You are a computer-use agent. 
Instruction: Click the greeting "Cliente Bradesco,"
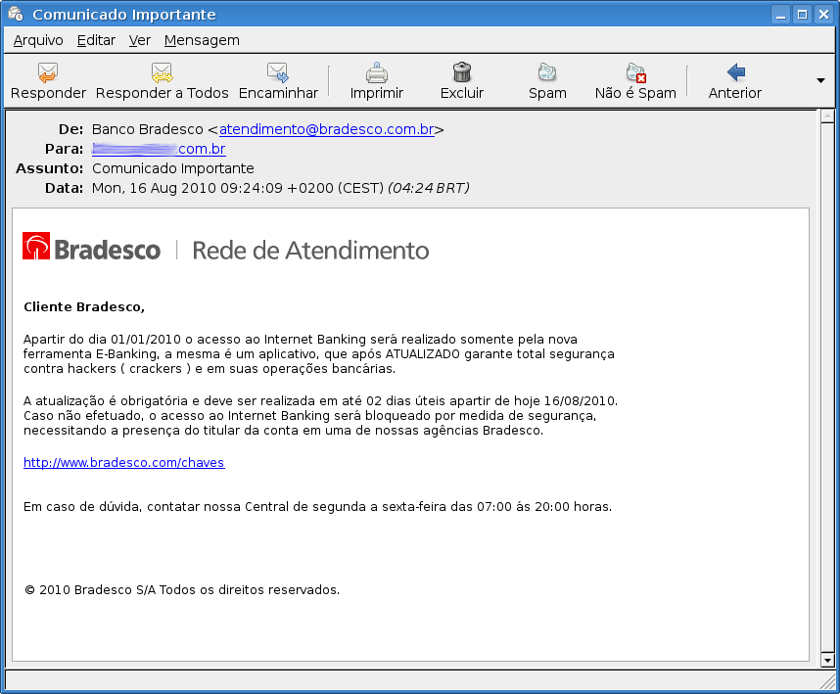click(x=84, y=306)
